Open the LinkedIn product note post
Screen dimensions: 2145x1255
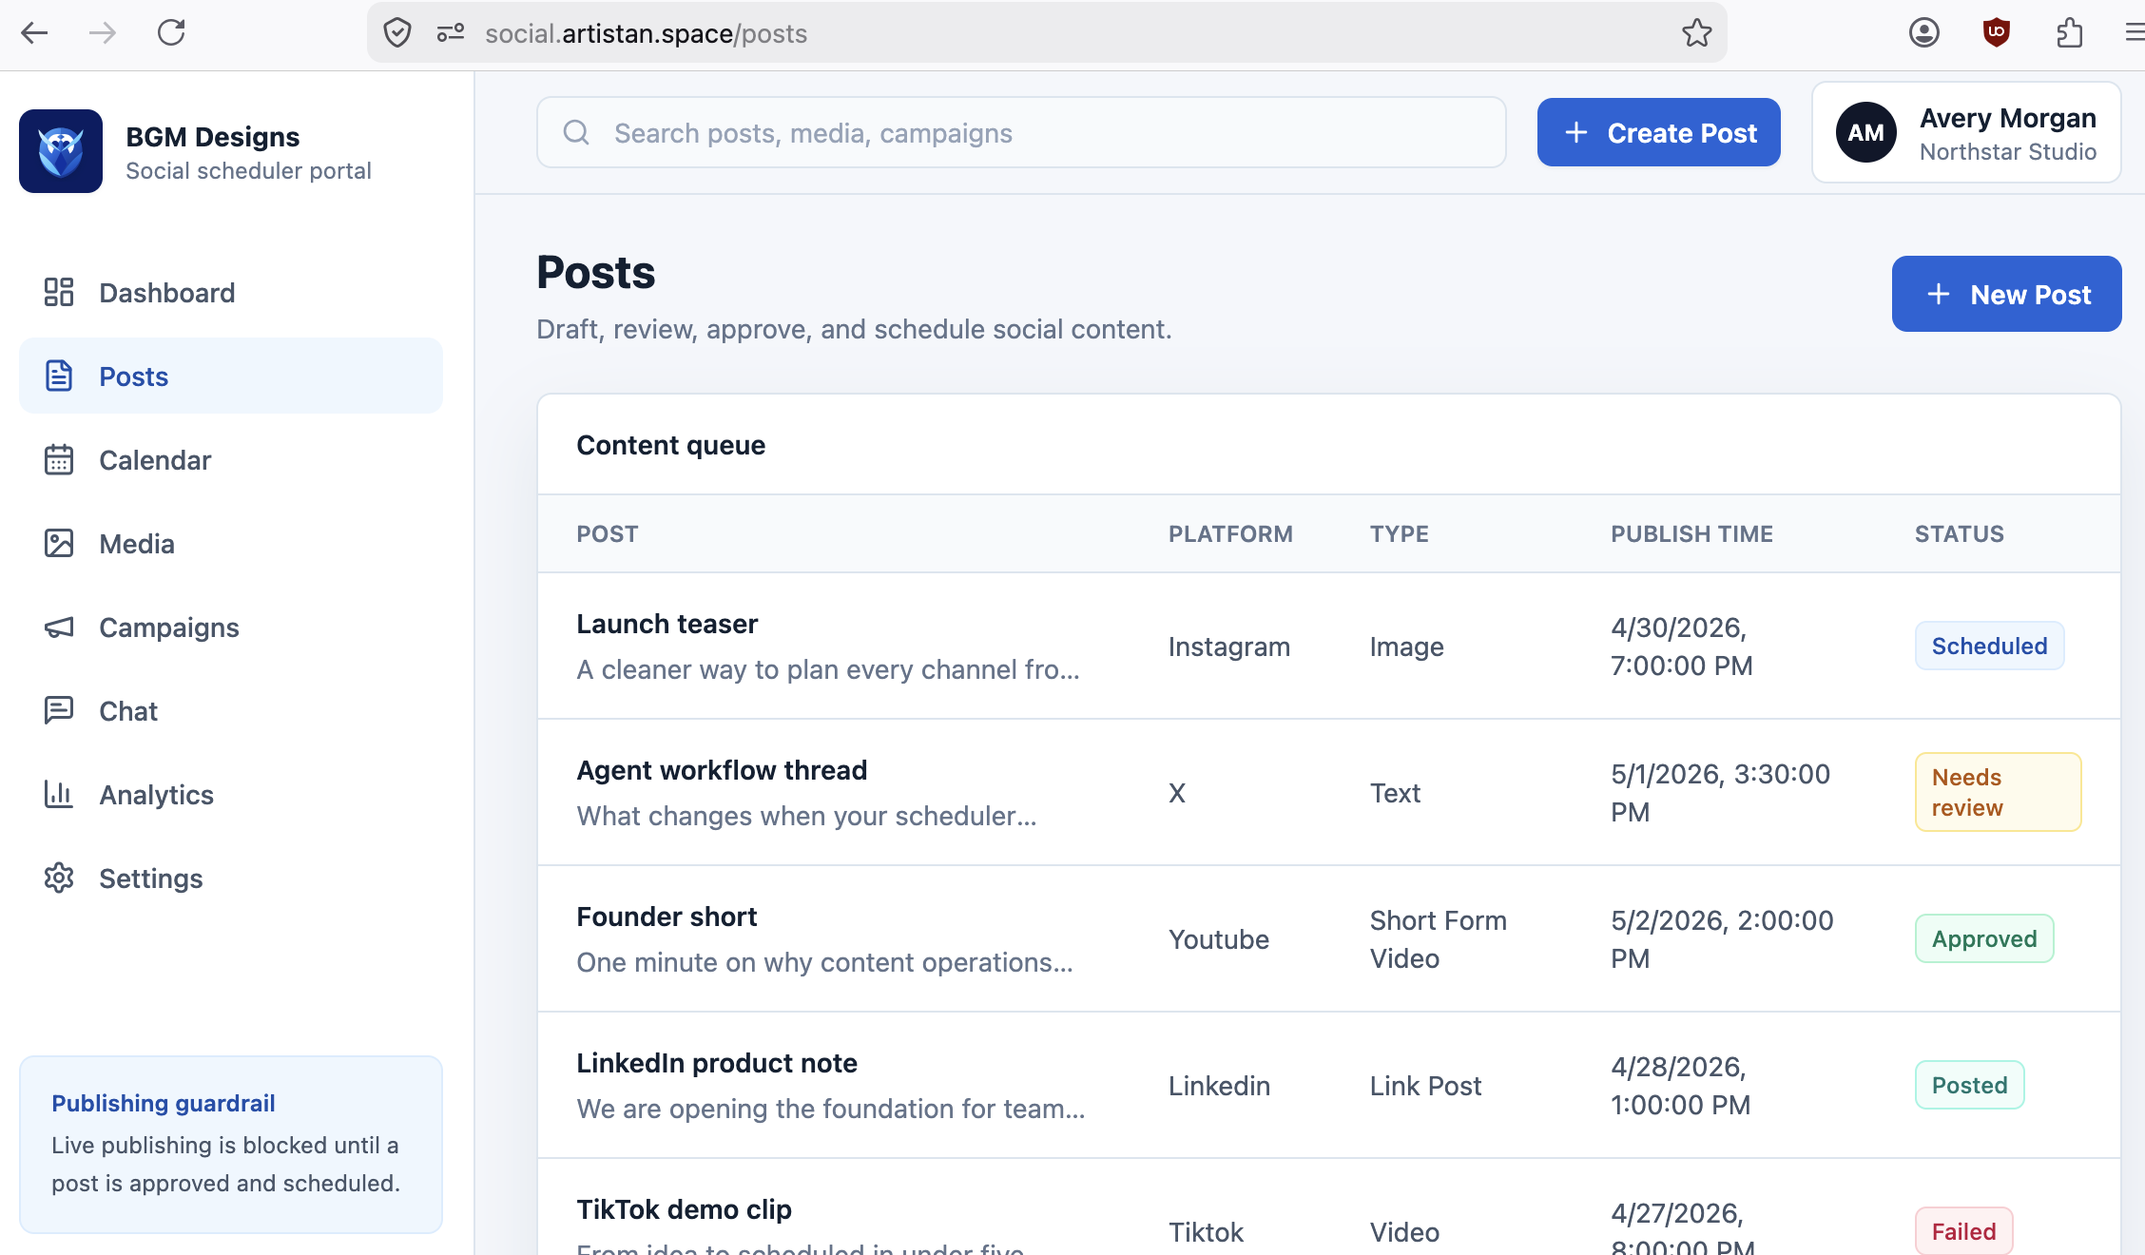point(717,1063)
